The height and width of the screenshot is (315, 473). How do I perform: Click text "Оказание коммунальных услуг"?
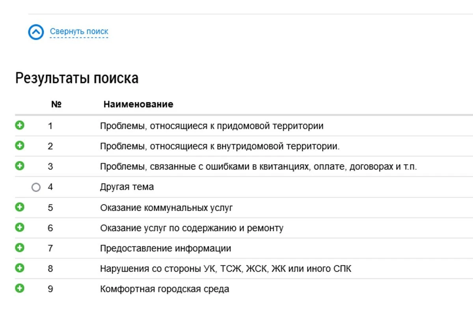tap(166, 208)
